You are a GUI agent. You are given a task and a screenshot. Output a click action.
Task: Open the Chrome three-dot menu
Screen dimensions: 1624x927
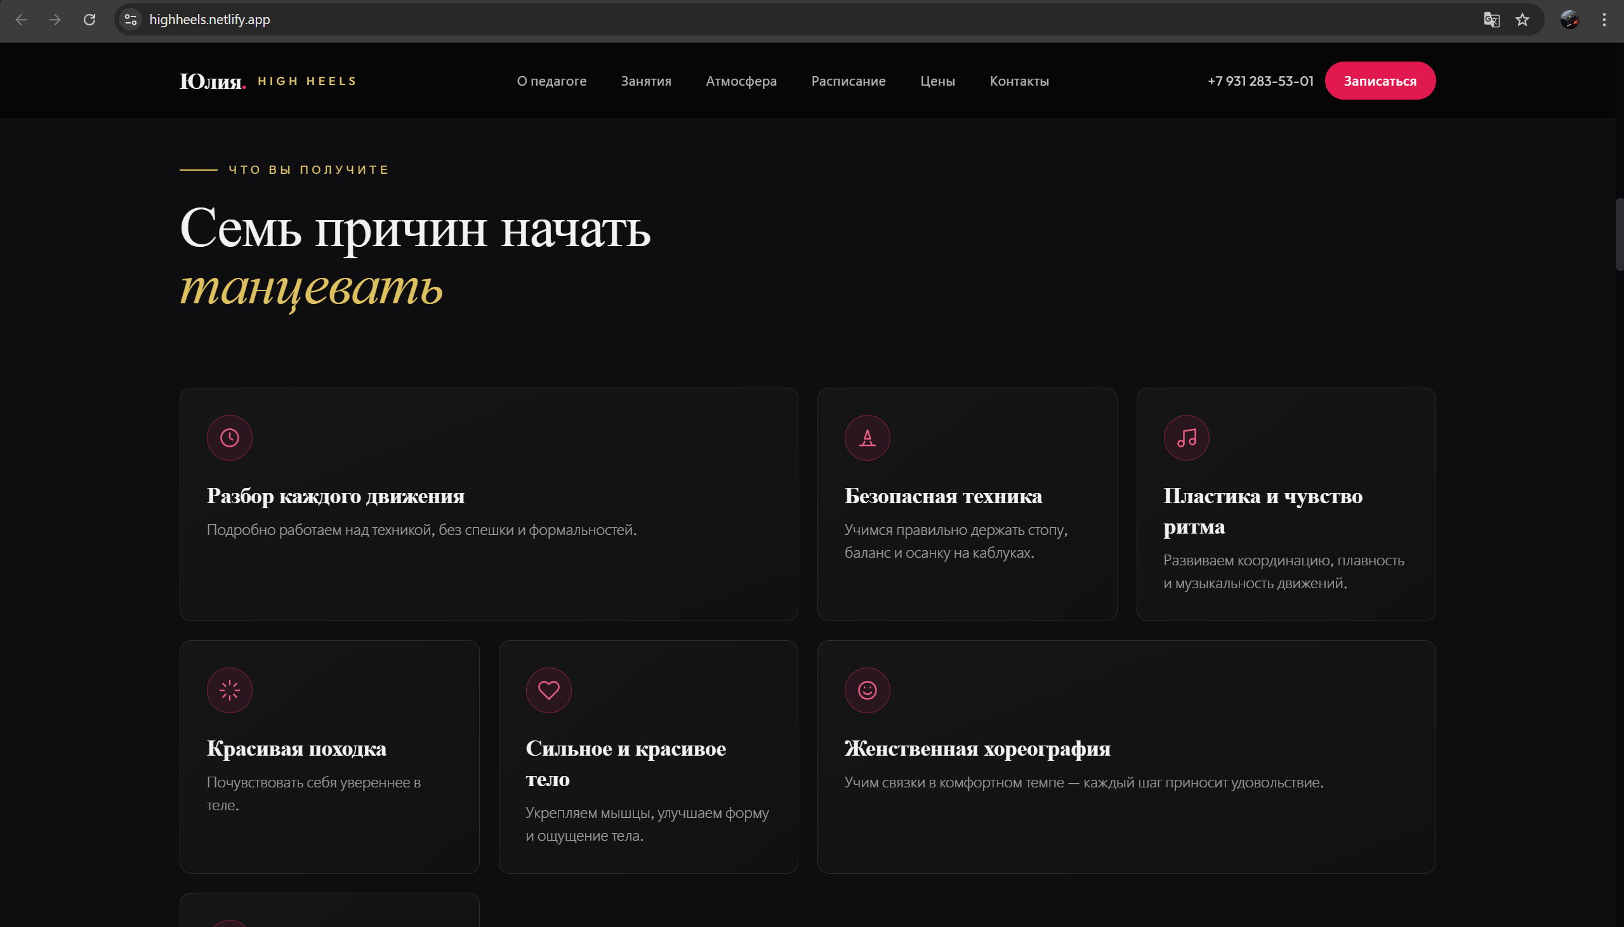(x=1604, y=20)
